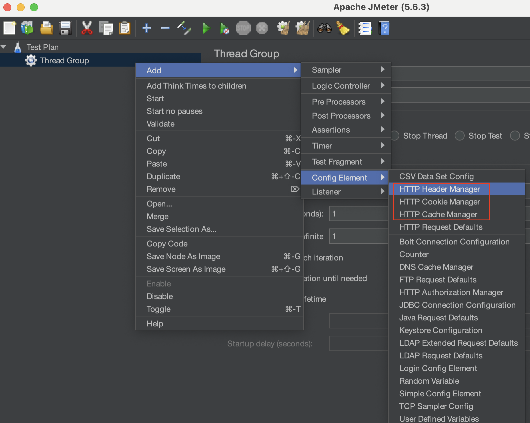
Task: Select the DNS Cache Manager
Action: pos(456,267)
